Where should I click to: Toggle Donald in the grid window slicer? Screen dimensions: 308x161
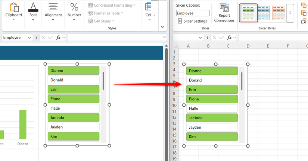click(212, 80)
